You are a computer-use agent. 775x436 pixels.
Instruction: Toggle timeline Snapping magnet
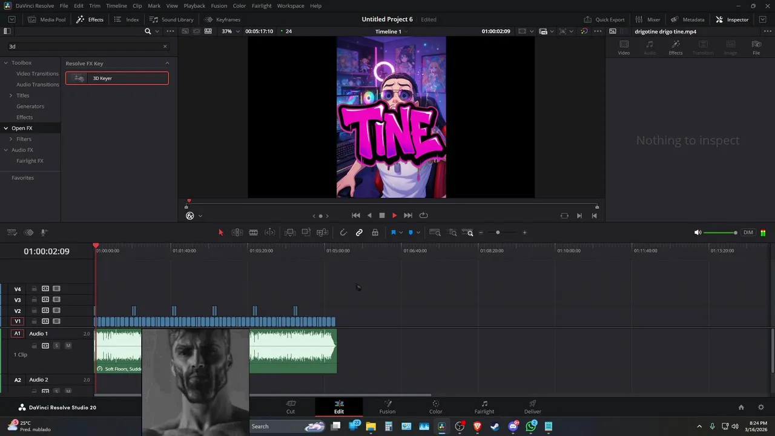[343, 233]
